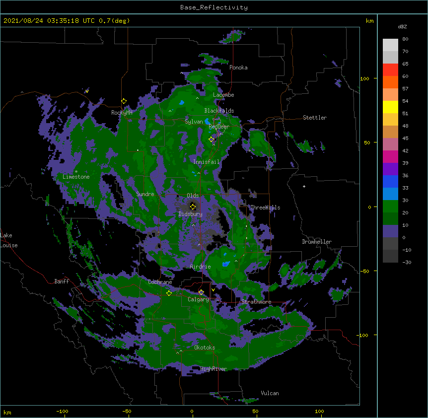Click the Blackfalds city label

click(x=219, y=111)
